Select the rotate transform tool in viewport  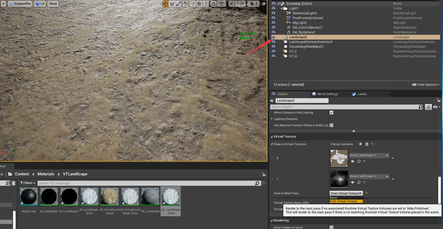coord(172,4)
